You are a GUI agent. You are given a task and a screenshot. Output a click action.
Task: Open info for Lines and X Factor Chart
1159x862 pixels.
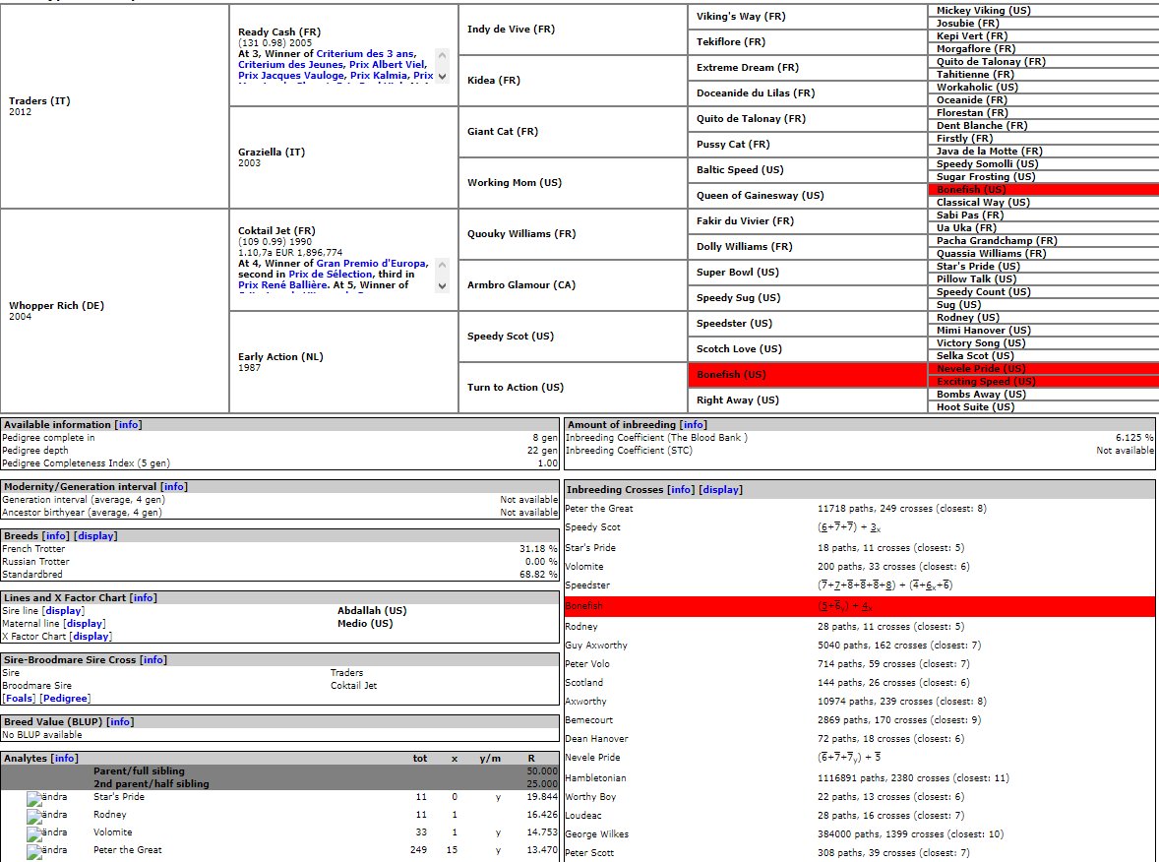coord(144,598)
